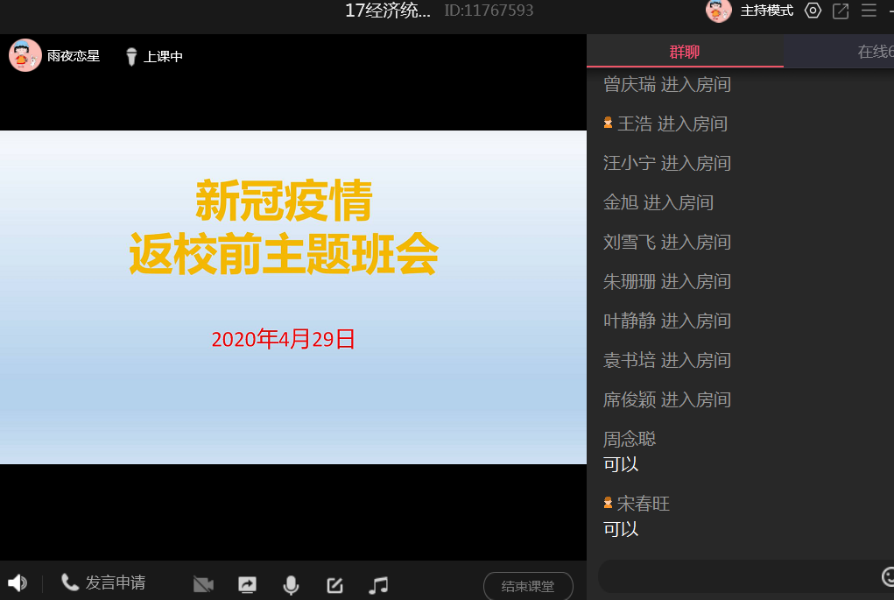This screenshot has width=894, height=600.
Task: Click the music note icon
Action: 378,585
